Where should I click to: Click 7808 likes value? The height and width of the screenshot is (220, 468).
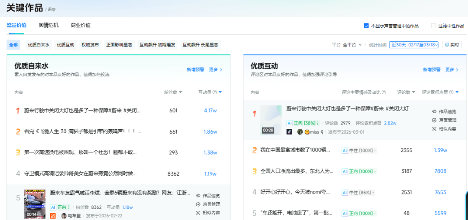[441, 171]
